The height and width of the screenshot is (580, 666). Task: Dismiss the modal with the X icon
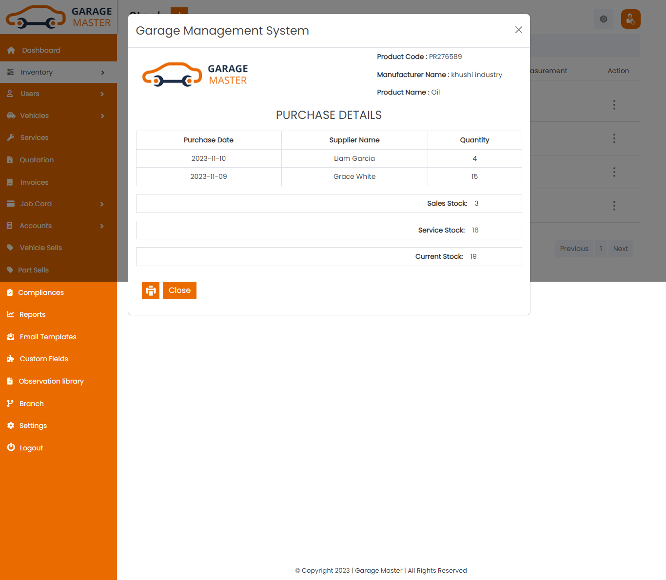pos(518,30)
